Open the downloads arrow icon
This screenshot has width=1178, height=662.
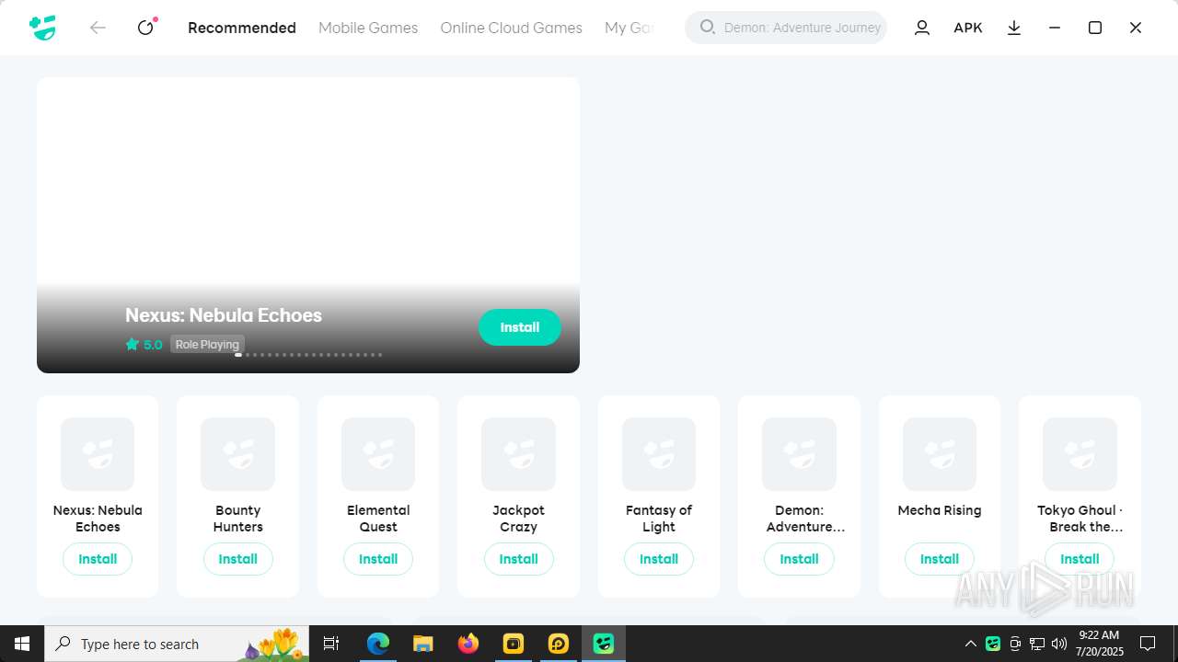[1013, 28]
